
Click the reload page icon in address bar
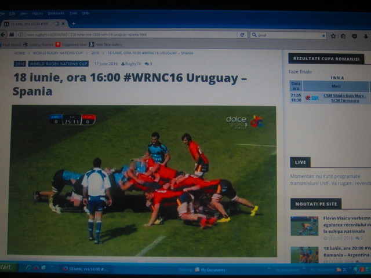click(242, 35)
